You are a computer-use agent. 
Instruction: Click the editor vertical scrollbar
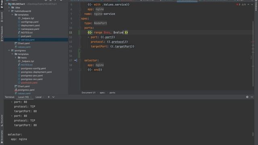(x=253, y=54)
